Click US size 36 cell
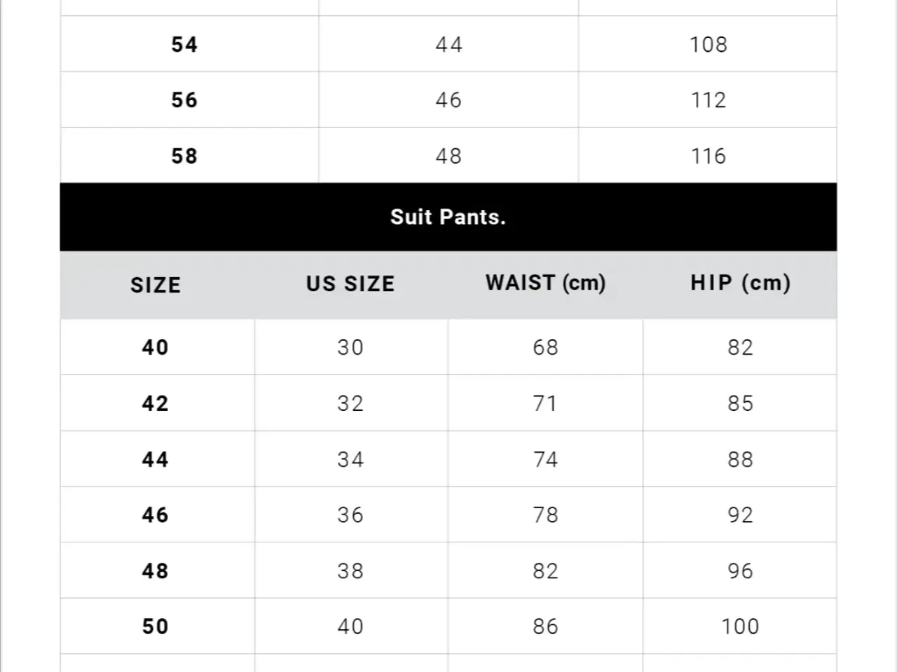897x672 pixels. pos(350,514)
